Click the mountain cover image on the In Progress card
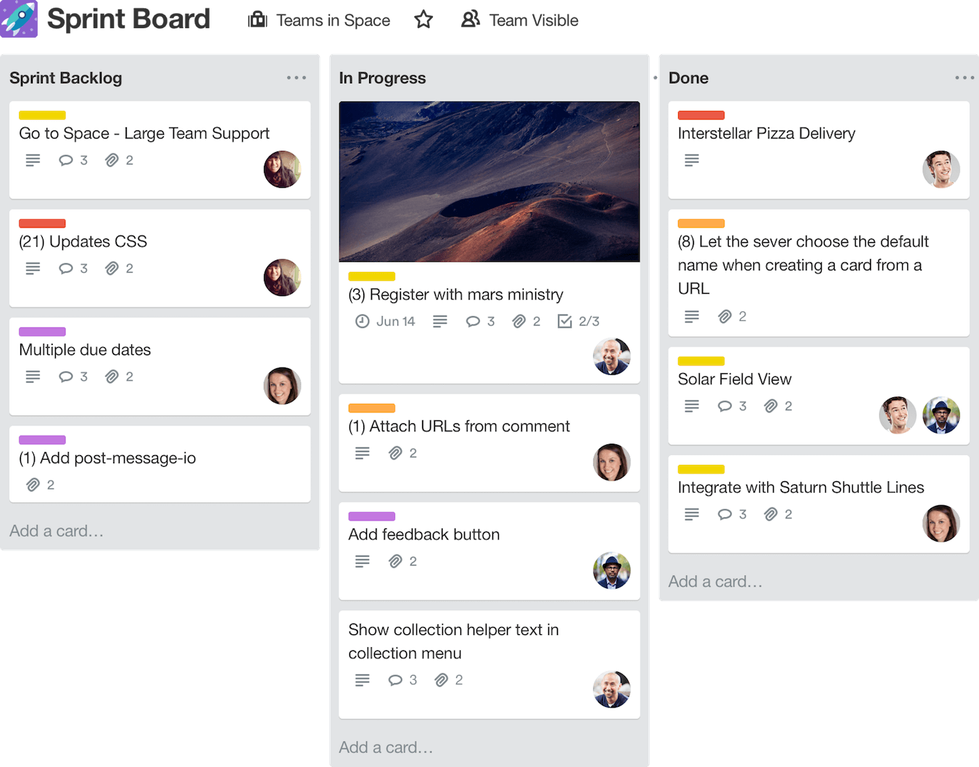979x767 pixels. pyautogui.click(x=489, y=181)
